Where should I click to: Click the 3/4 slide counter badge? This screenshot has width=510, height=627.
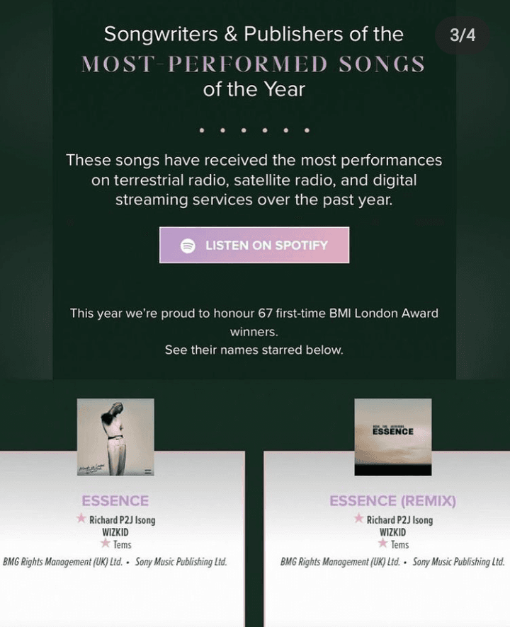click(x=463, y=35)
